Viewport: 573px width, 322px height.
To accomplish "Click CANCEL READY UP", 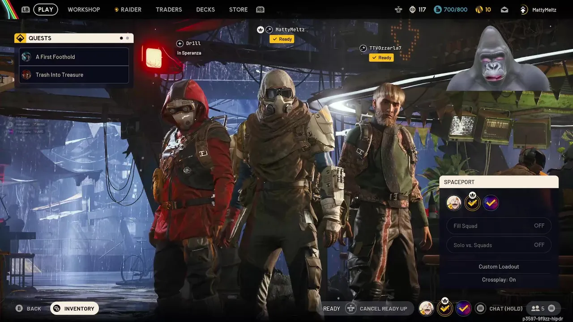I will (x=384, y=309).
